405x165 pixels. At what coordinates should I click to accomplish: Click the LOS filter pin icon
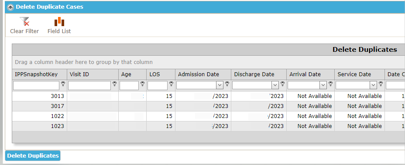(x=171, y=84)
